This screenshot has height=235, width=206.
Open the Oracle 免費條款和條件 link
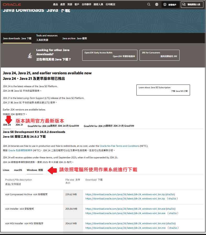(x=20, y=150)
